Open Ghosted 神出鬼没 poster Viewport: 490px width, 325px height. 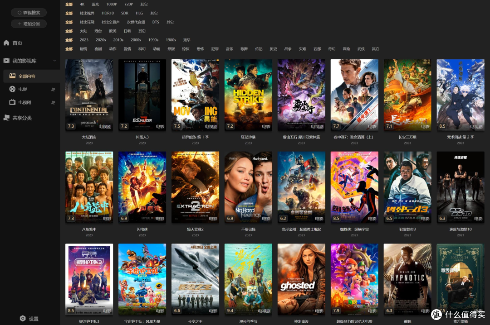(301, 279)
